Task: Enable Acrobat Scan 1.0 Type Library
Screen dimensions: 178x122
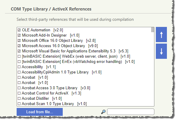Action: click(19, 104)
